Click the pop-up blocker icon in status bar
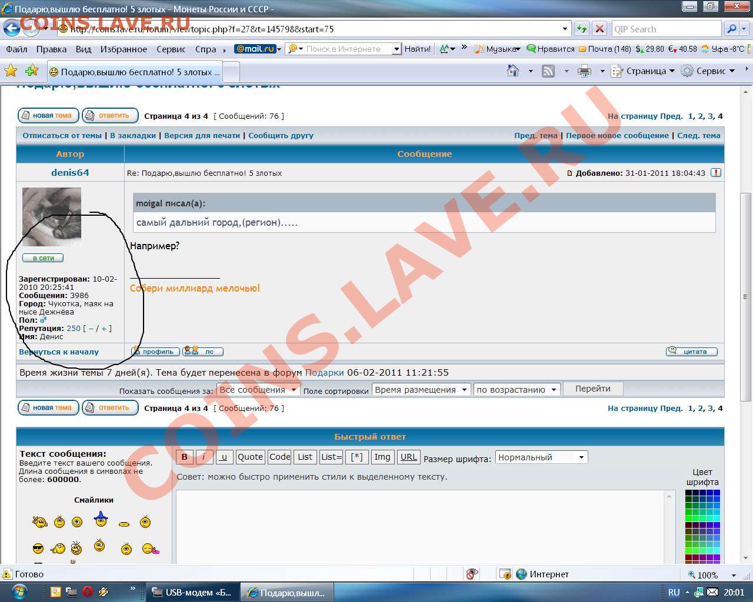 click(x=471, y=574)
